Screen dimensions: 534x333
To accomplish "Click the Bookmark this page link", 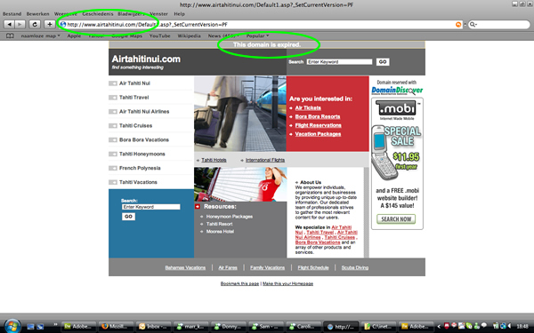I will point(239,284).
